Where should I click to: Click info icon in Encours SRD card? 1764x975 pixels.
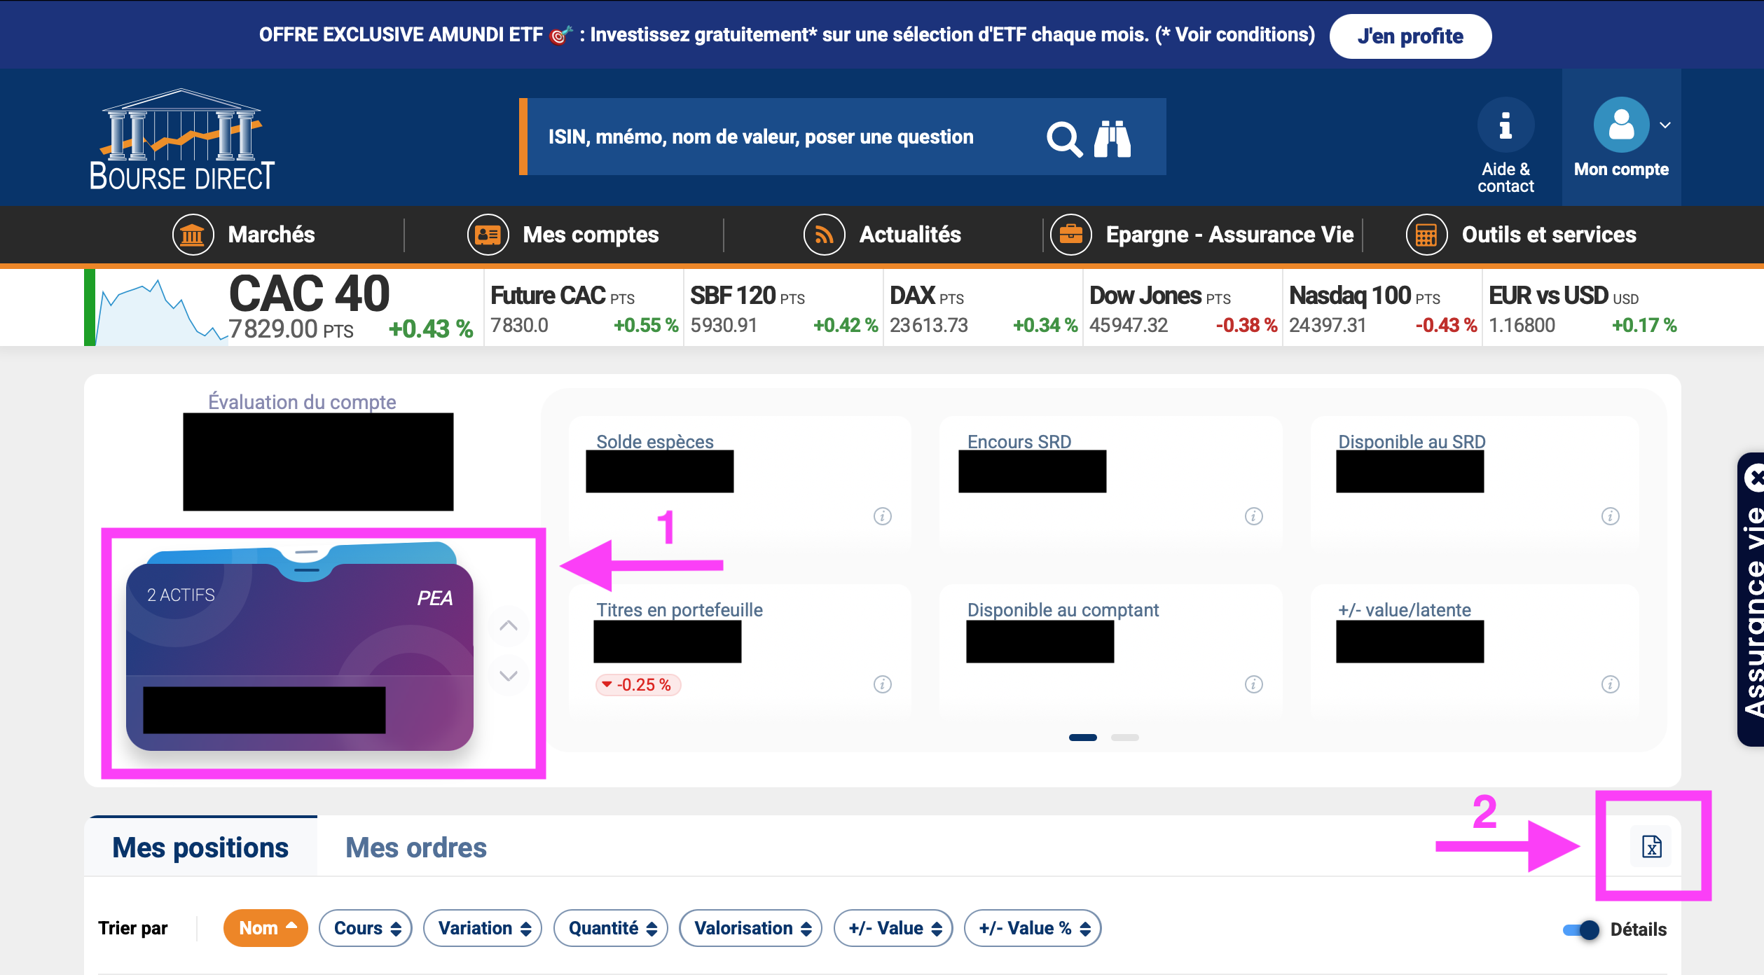tap(1253, 516)
